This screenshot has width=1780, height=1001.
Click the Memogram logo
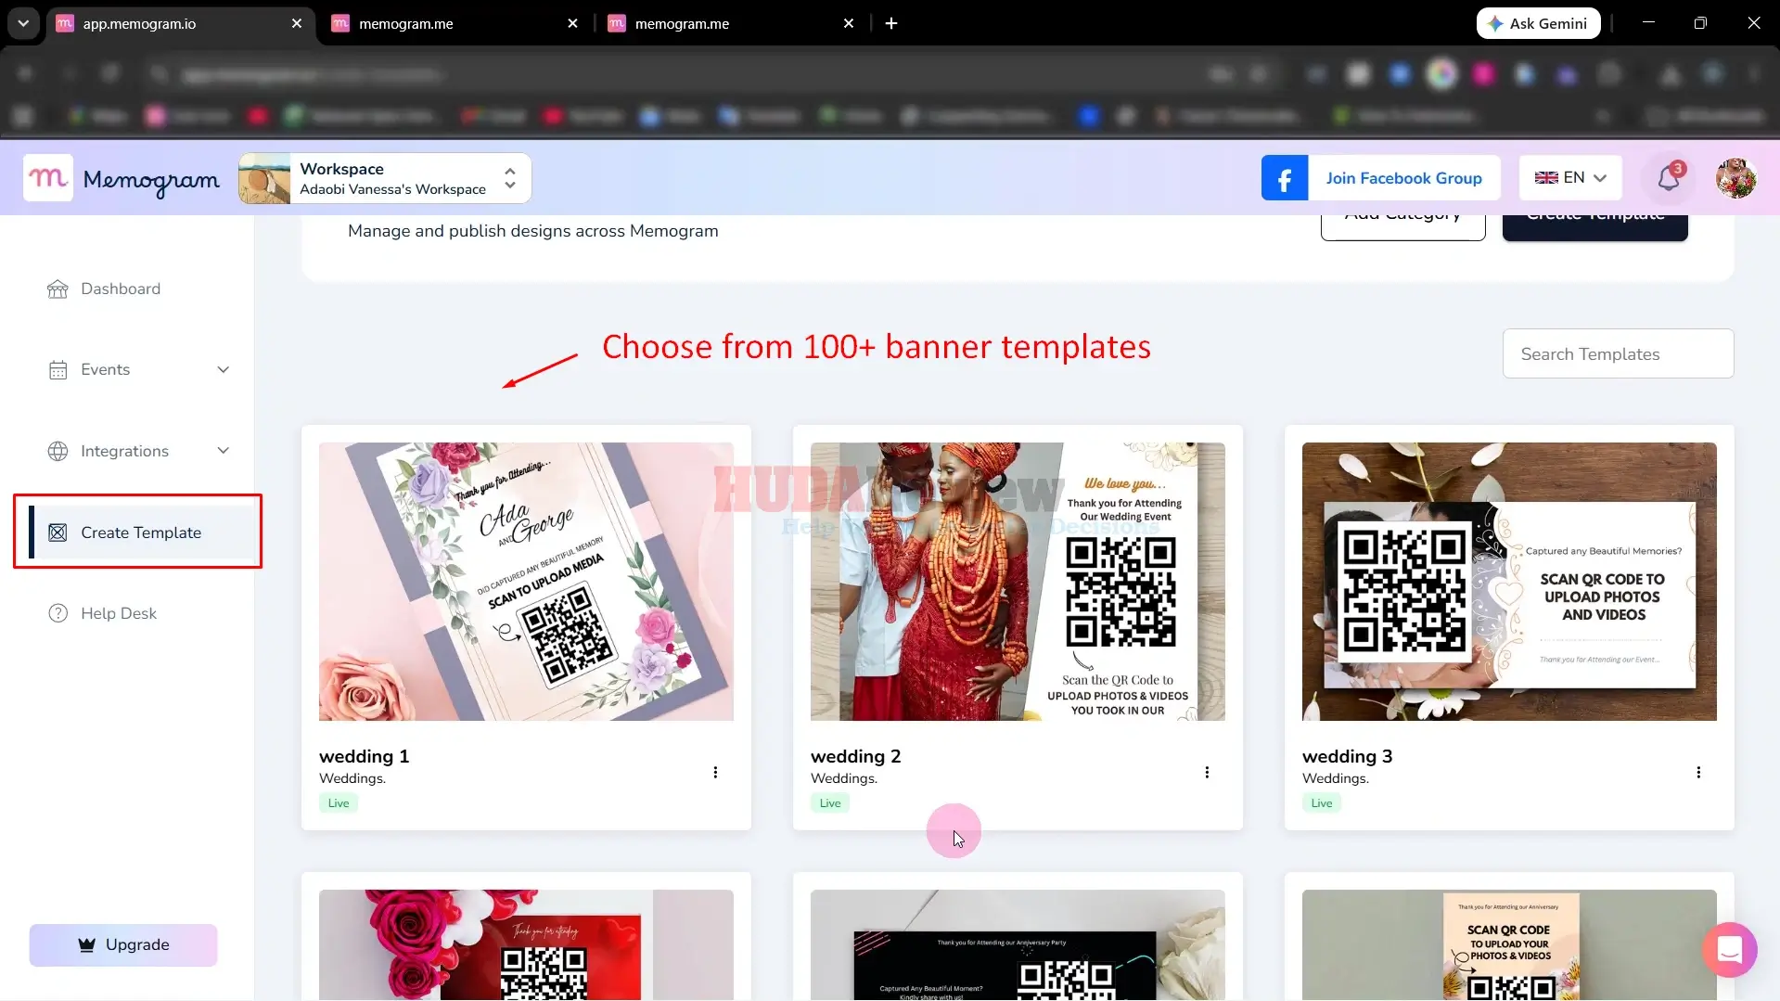coord(122,178)
